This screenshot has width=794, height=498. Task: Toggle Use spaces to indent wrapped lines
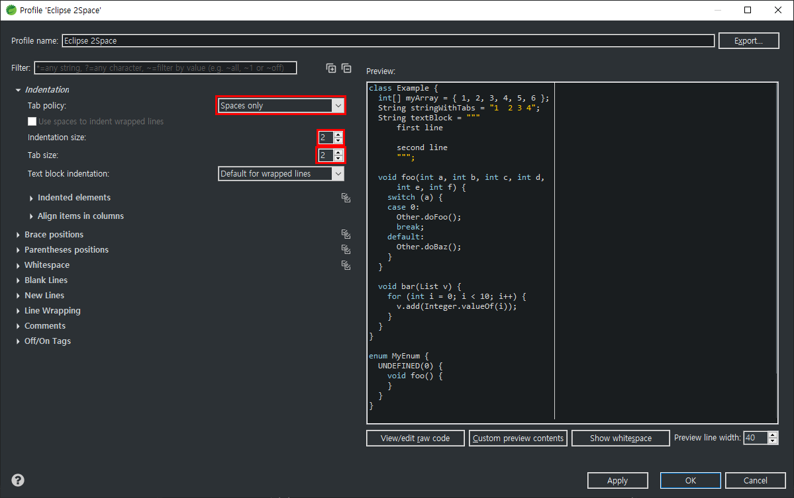coord(32,121)
